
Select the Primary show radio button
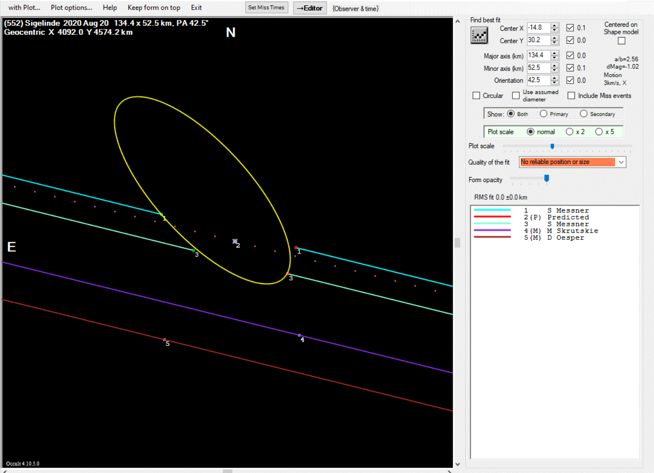(x=543, y=114)
